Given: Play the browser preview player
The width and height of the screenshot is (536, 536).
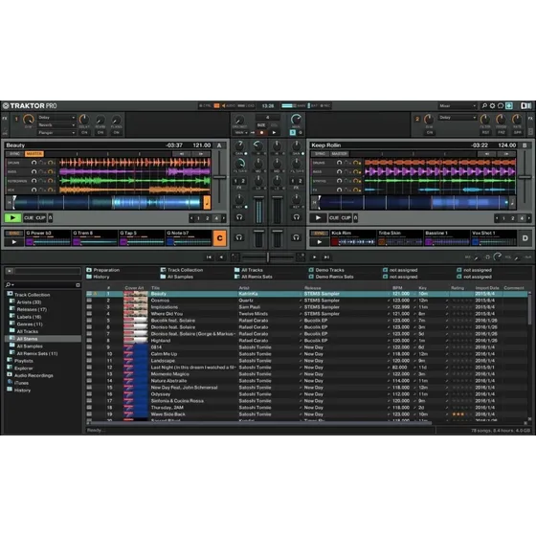Looking at the screenshot, I should click(10, 271).
